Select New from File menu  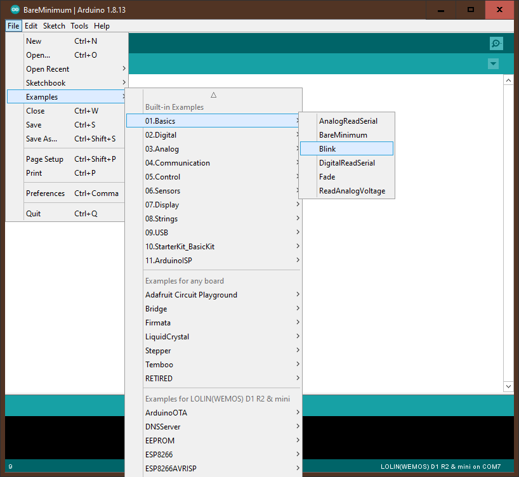65,41
